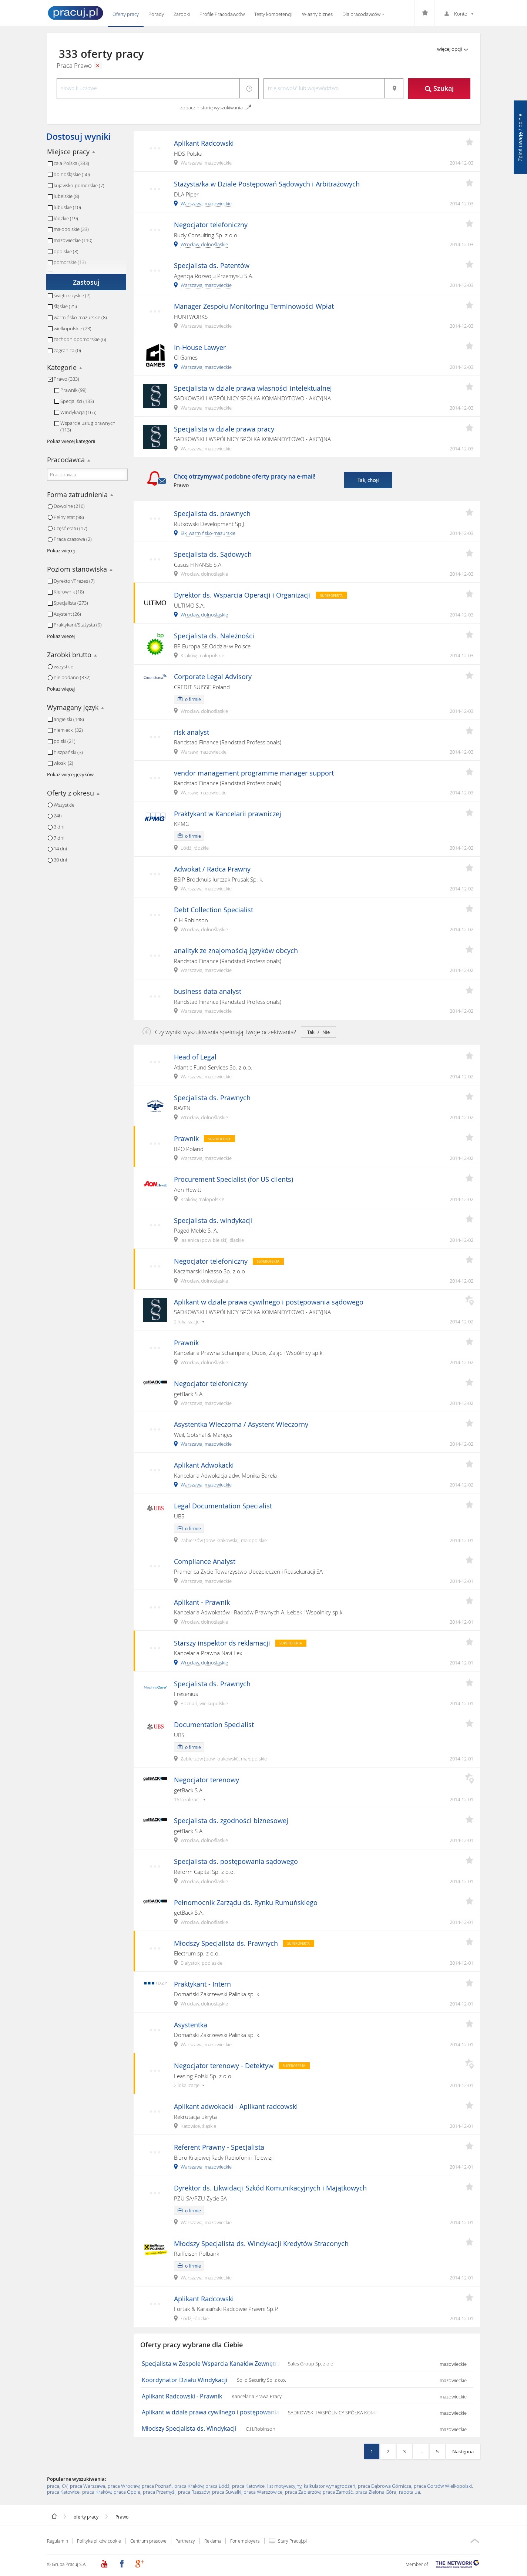Click the ULTIMO company logo
This screenshot has height=2576, width=527.
pos(155,603)
